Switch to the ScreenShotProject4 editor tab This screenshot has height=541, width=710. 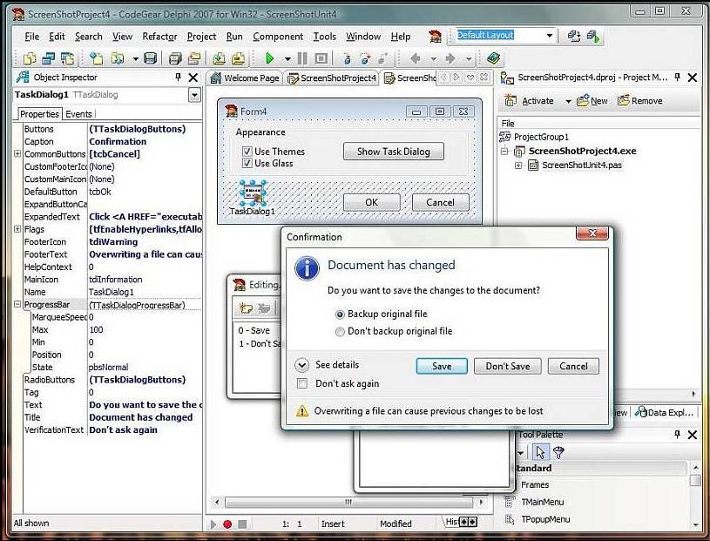(x=332, y=78)
